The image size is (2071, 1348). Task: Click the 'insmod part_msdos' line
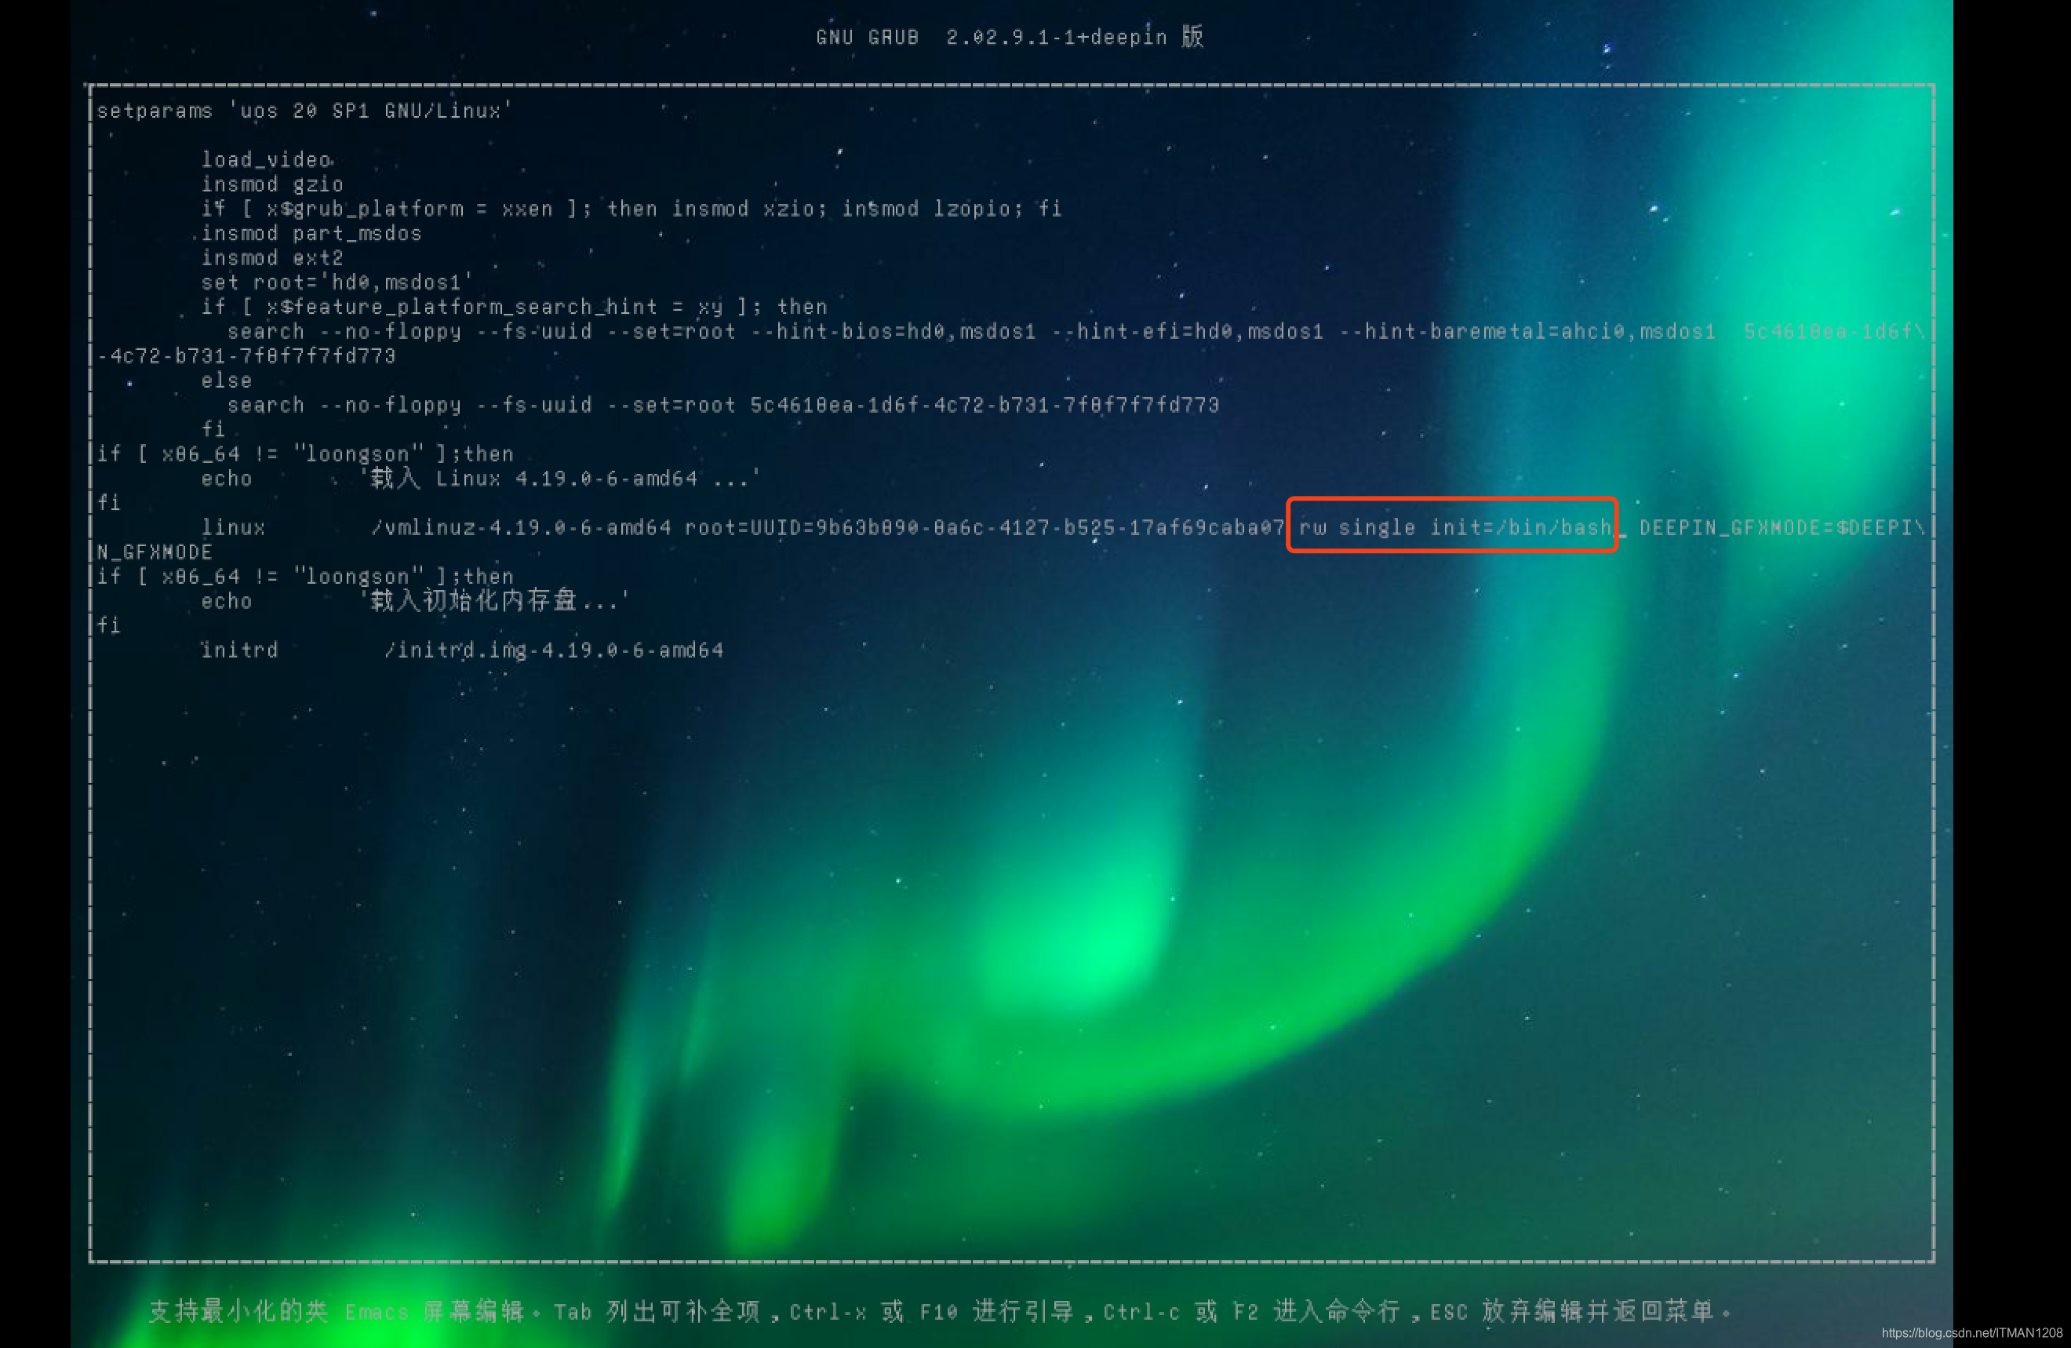click(x=311, y=233)
